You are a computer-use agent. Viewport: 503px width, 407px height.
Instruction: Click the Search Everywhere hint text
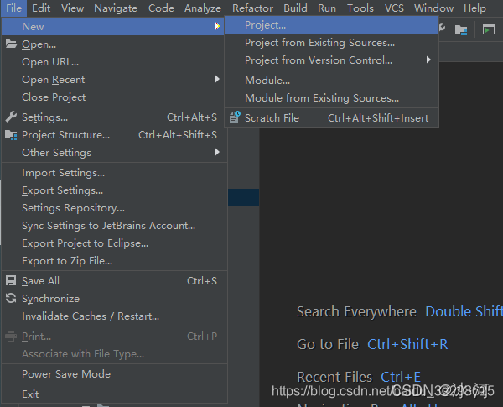[x=356, y=311]
